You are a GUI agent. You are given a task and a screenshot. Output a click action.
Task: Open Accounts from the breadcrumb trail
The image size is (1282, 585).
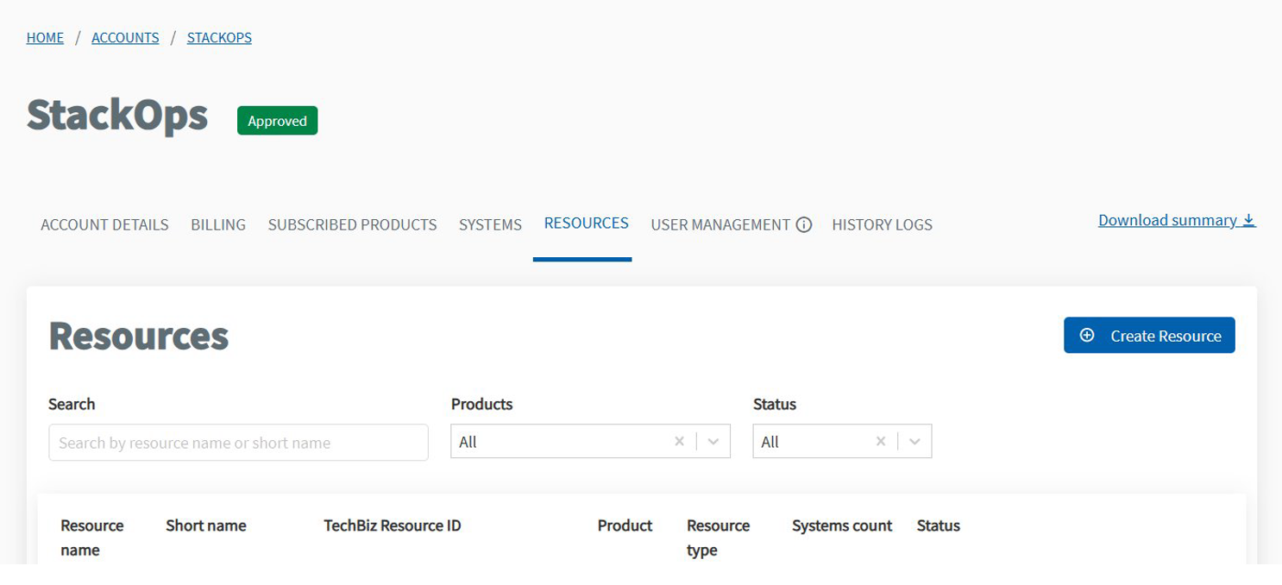pos(125,37)
